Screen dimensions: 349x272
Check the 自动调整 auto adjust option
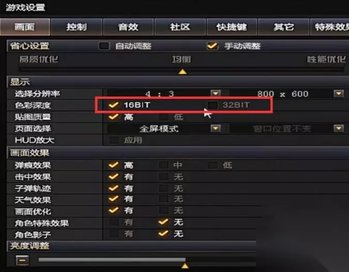pos(104,46)
